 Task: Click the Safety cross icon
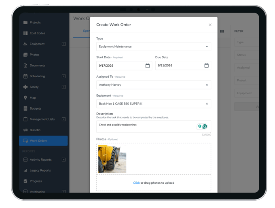[x=25, y=87]
